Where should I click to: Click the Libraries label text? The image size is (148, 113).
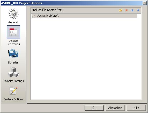[13, 62]
